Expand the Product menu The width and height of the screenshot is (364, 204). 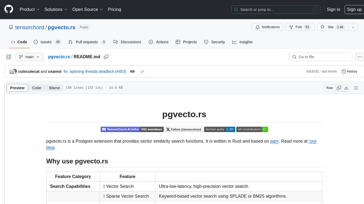pos(29,9)
